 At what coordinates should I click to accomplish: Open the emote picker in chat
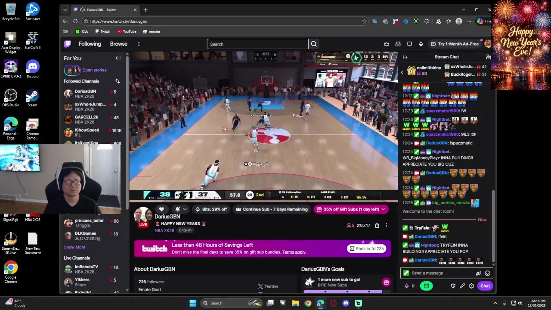pos(487,273)
